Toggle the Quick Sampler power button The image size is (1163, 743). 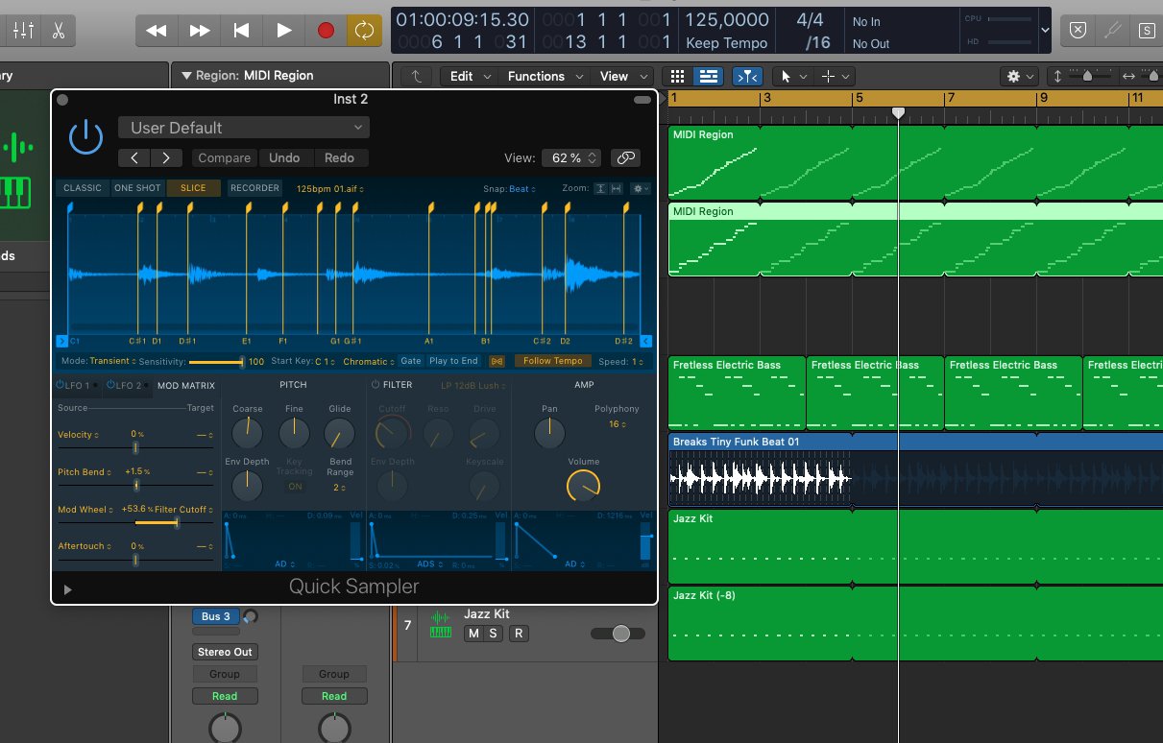(x=85, y=137)
